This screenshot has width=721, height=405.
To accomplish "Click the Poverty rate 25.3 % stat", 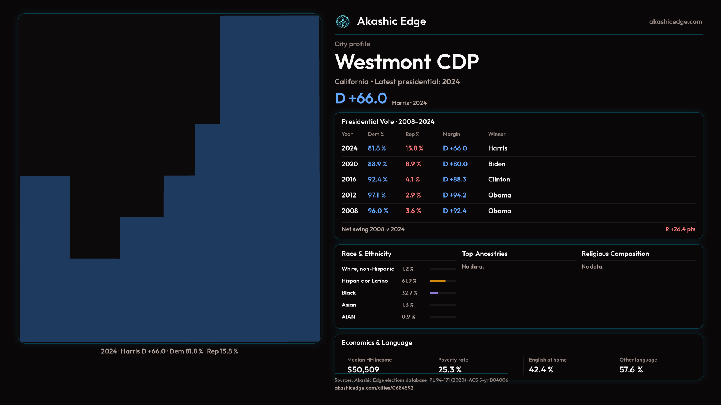I will coord(449,369).
